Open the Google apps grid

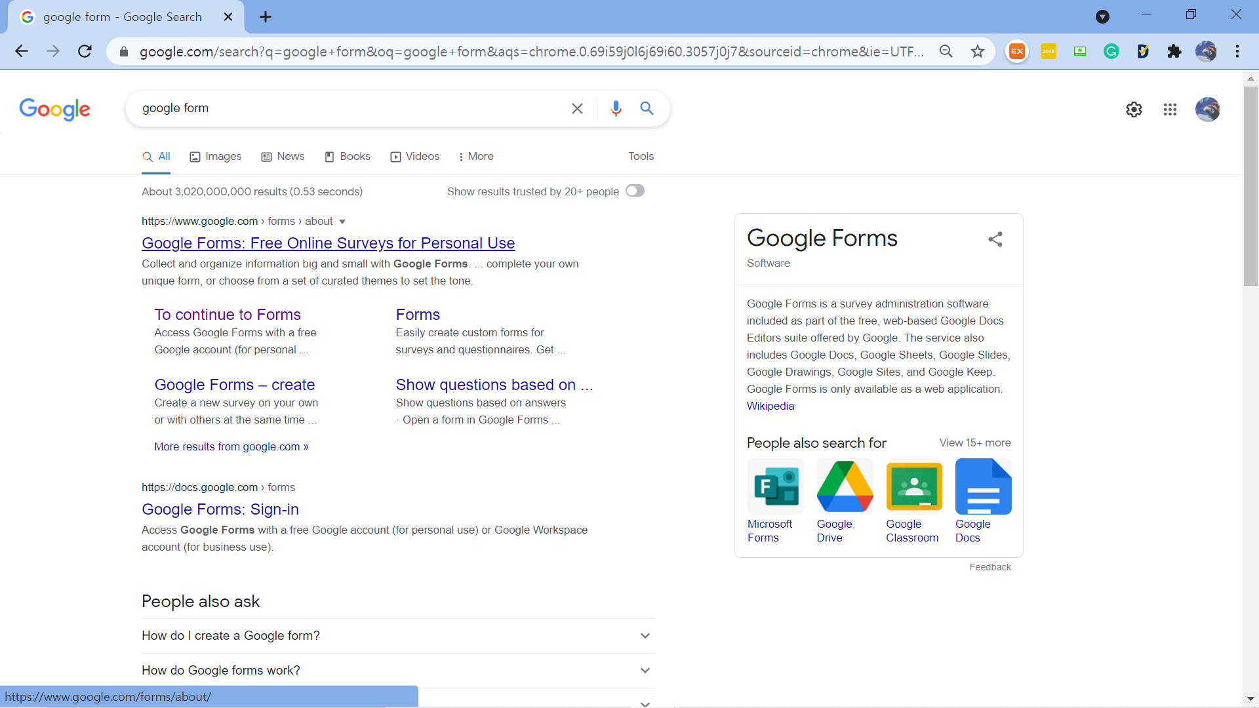pos(1170,109)
